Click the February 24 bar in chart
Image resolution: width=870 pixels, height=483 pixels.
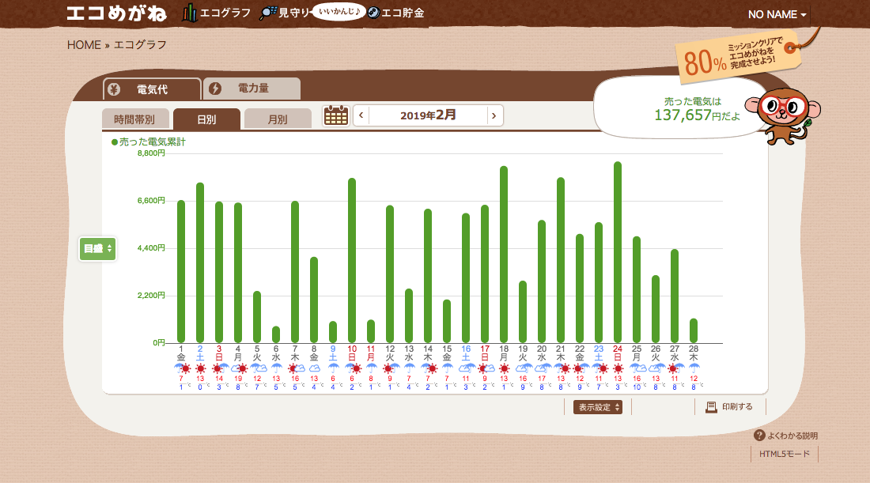618,253
